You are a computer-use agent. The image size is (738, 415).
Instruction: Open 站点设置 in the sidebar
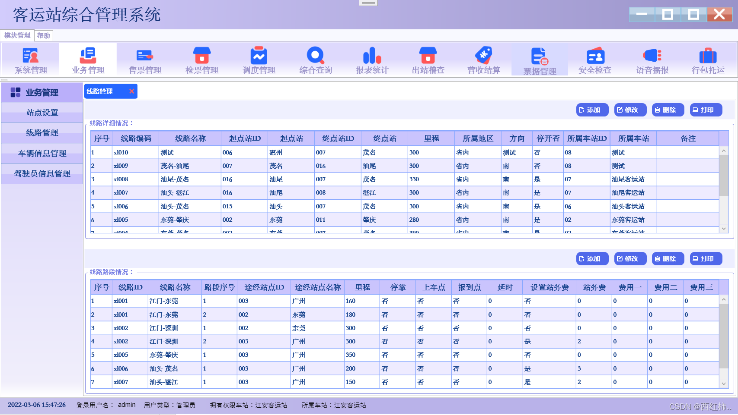click(42, 113)
